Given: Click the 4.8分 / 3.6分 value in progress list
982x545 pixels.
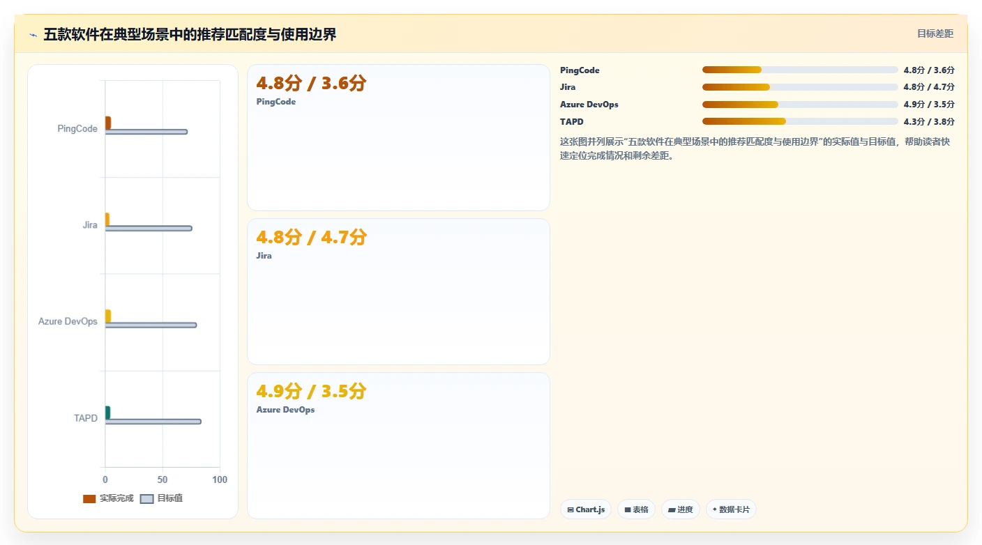Looking at the screenshot, I should click(929, 70).
